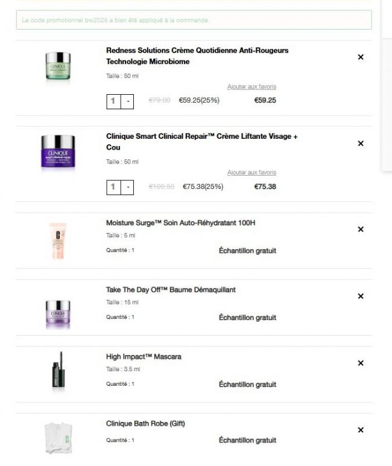Remove Clinique Bath Robe gift
Screen dimensions: 392x466
[361, 430]
